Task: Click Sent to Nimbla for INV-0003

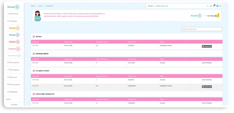Action: point(207,80)
